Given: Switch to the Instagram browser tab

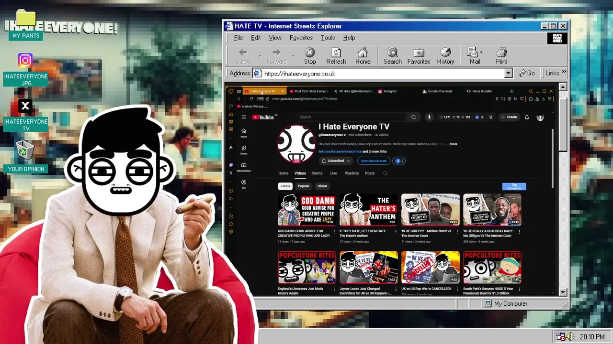Looking at the screenshot, I should coord(390,91).
